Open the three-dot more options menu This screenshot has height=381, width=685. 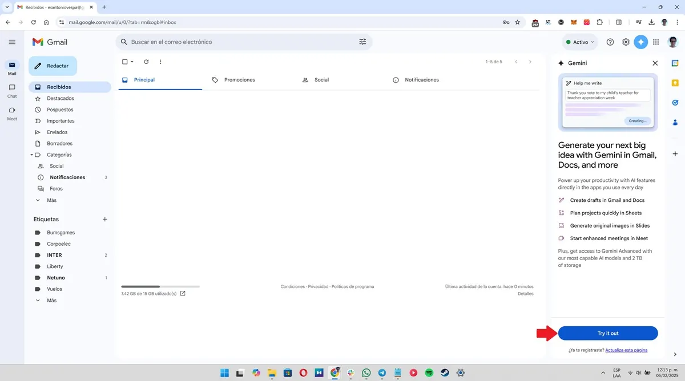point(160,62)
